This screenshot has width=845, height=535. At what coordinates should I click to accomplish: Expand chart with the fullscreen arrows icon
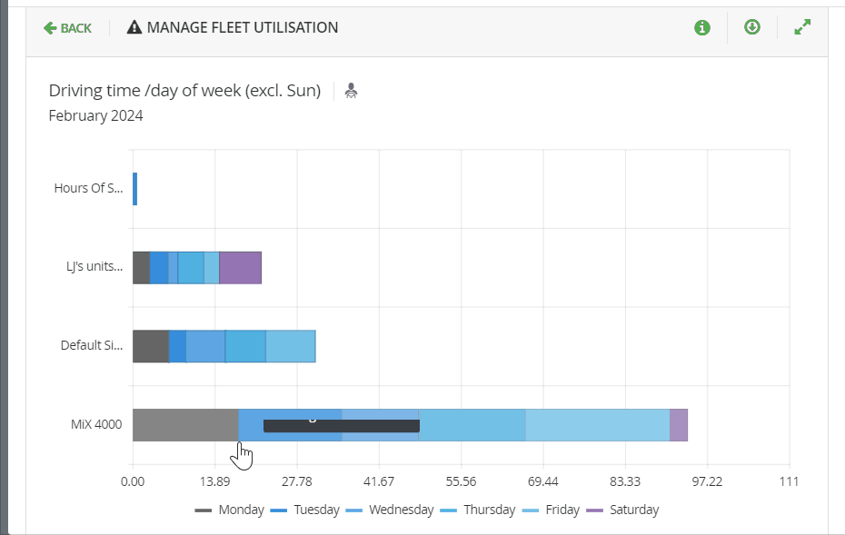(802, 27)
